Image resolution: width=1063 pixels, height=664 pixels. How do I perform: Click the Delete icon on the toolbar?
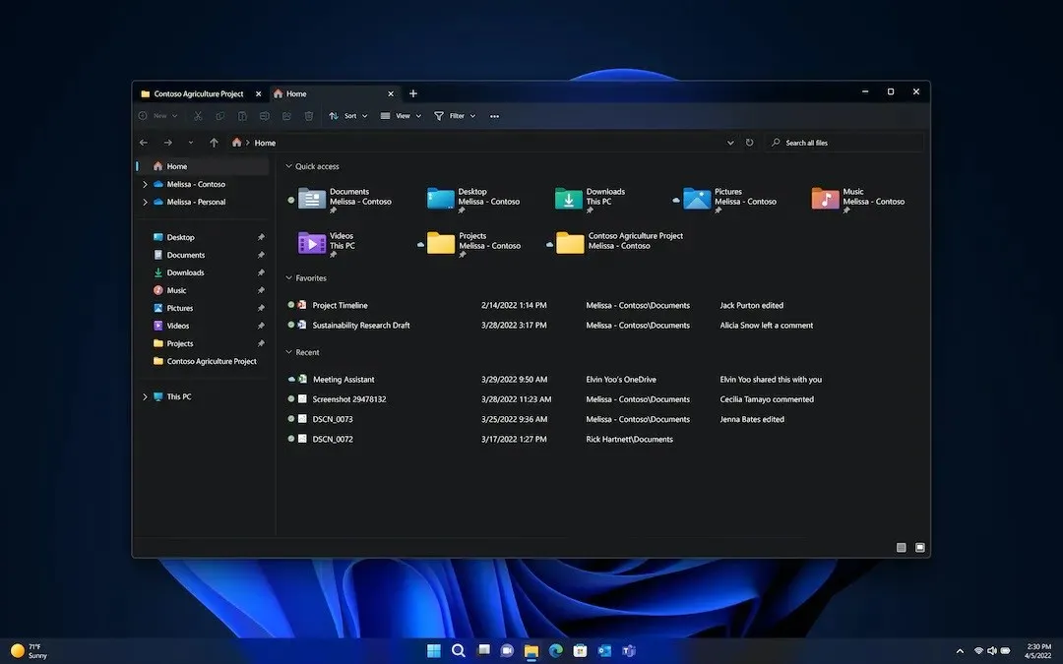(308, 115)
